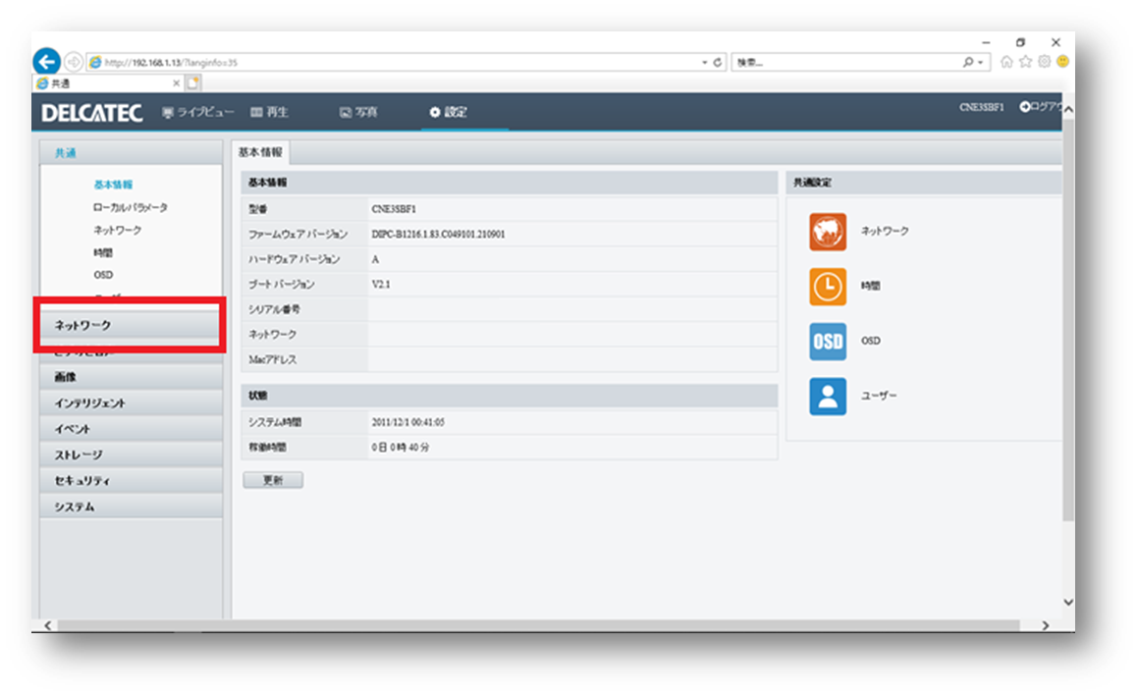
Task: Expand the イベント sidebar section
Action: 131,428
